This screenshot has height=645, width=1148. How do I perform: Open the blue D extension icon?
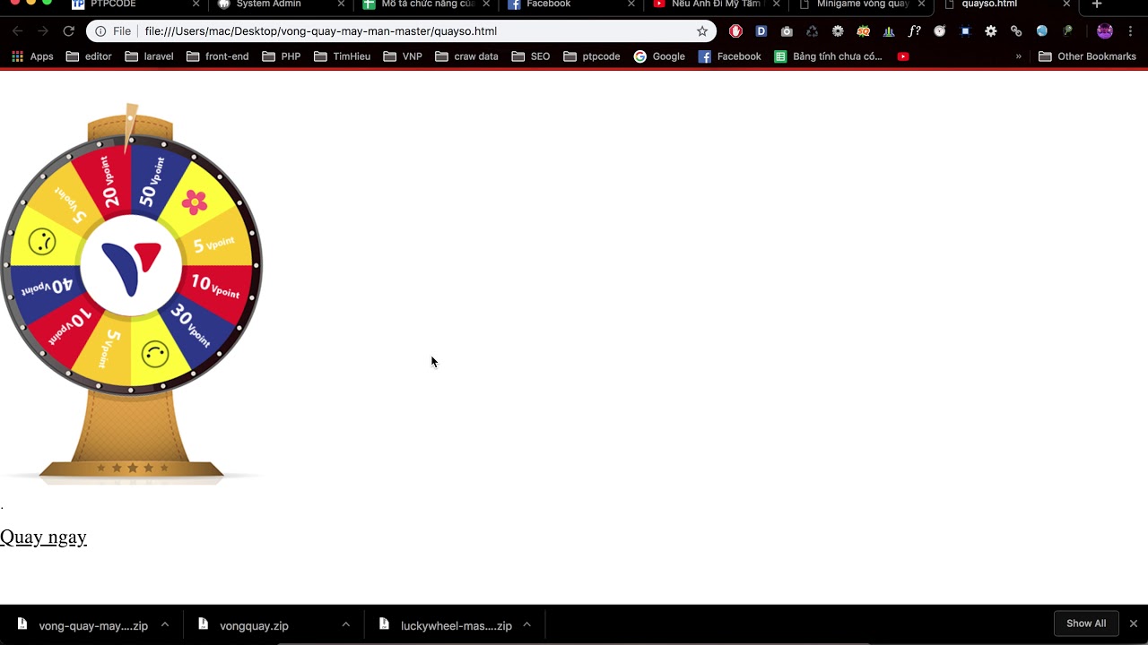tap(761, 31)
